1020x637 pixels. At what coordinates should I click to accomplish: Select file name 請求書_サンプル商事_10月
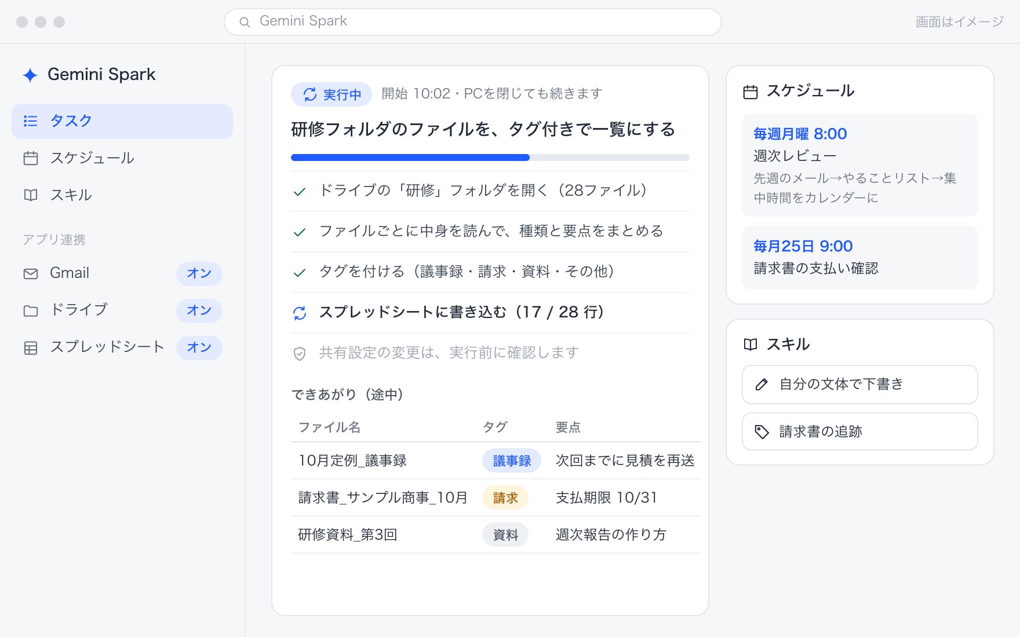click(382, 498)
